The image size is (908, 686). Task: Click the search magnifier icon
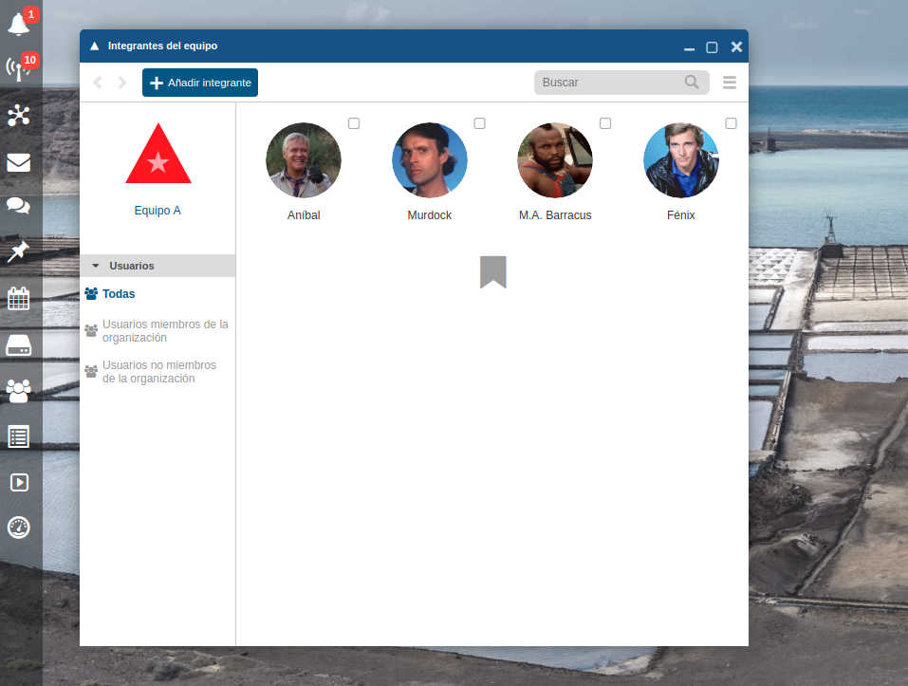[692, 83]
